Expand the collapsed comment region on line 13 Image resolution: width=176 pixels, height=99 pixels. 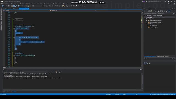click(14, 20)
